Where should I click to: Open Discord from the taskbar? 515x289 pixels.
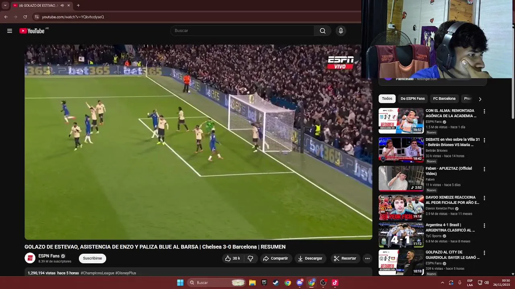point(299,283)
